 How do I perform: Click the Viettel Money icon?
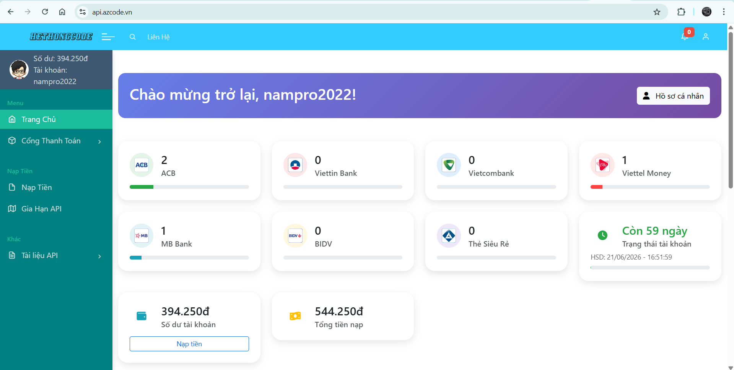pyautogui.click(x=602, y=165)
